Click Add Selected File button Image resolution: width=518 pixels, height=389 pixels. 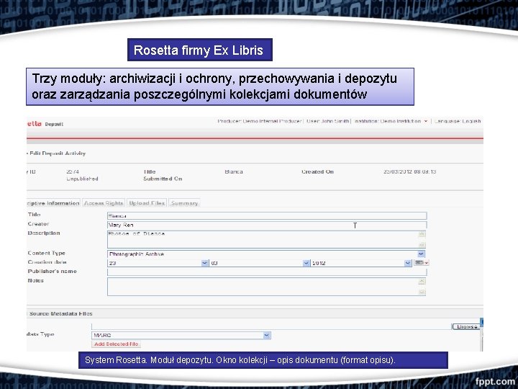click(x=116, y=344)
